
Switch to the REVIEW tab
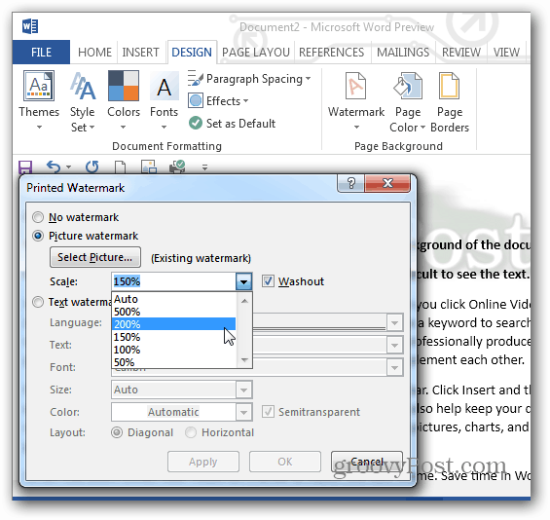(461, 53)
